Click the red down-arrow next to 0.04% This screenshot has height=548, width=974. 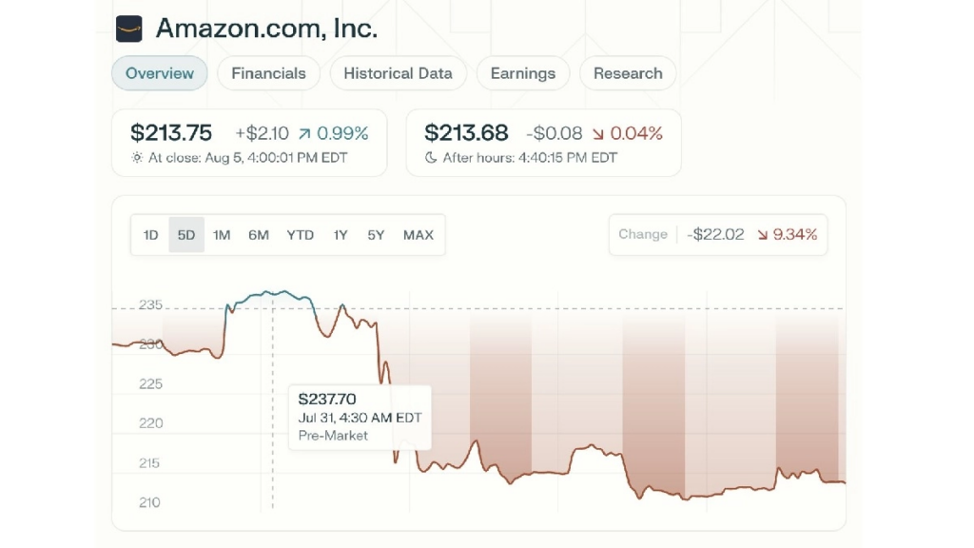point(597,134)
